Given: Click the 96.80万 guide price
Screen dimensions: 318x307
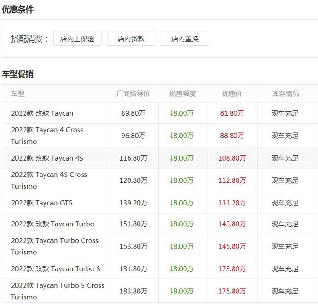Looking at the screenshot, I should (x=133, y=136).
